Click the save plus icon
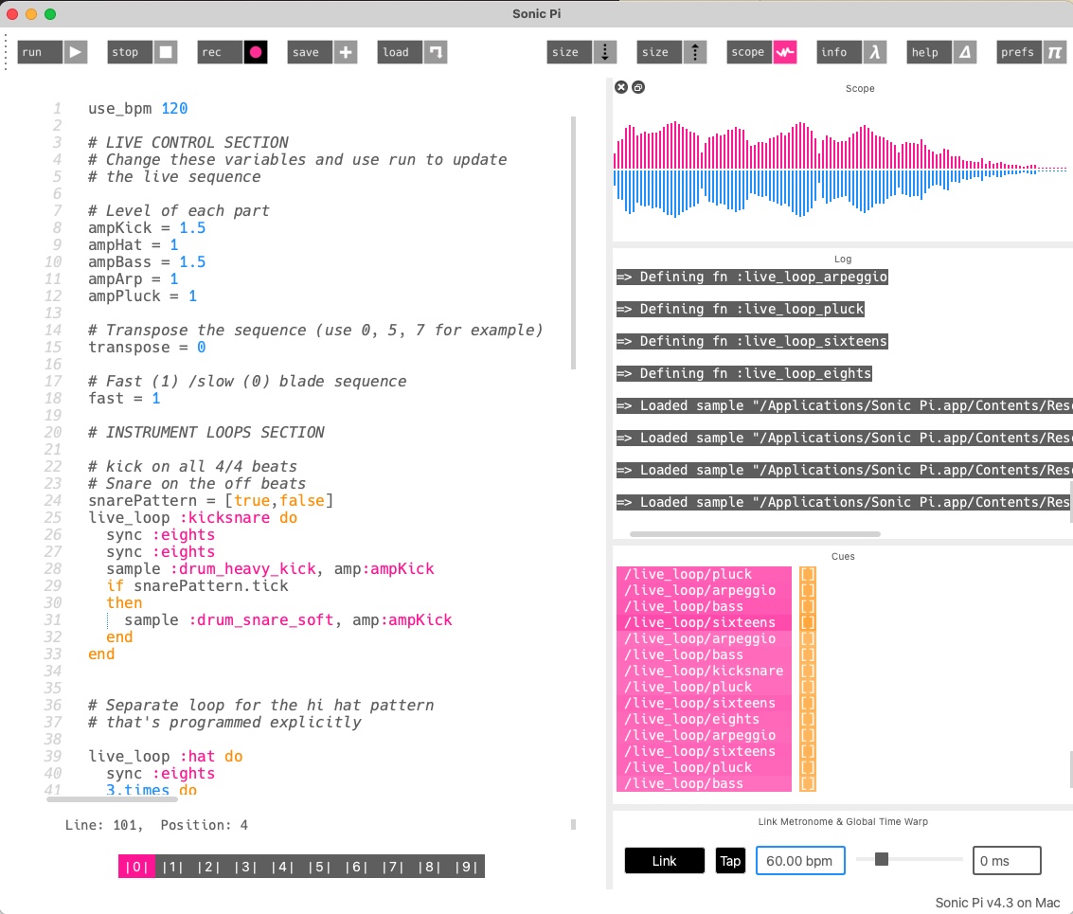This screenshot has height=914, width=1073. 346,52
